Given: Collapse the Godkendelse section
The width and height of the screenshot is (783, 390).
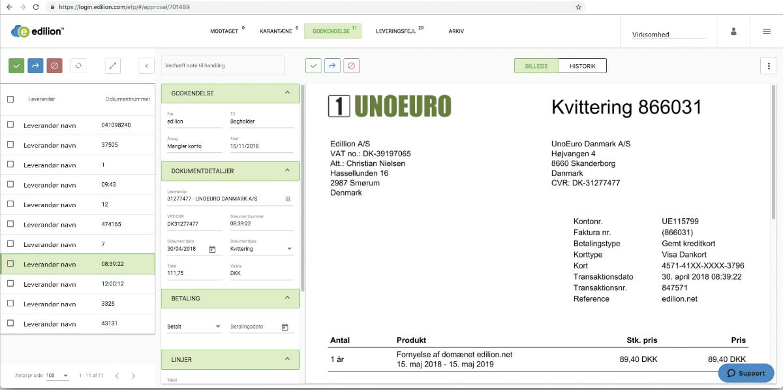Looking at the screenshot, I should [287, 93].
